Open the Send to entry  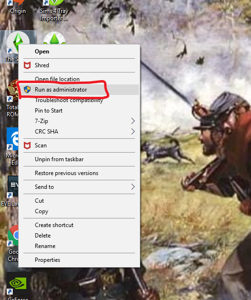[79, 187]
